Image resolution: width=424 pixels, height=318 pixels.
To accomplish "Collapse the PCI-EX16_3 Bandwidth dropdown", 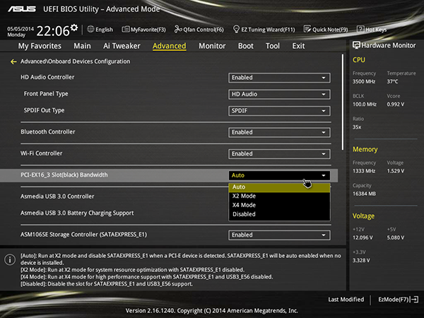I will coord(279,175).
